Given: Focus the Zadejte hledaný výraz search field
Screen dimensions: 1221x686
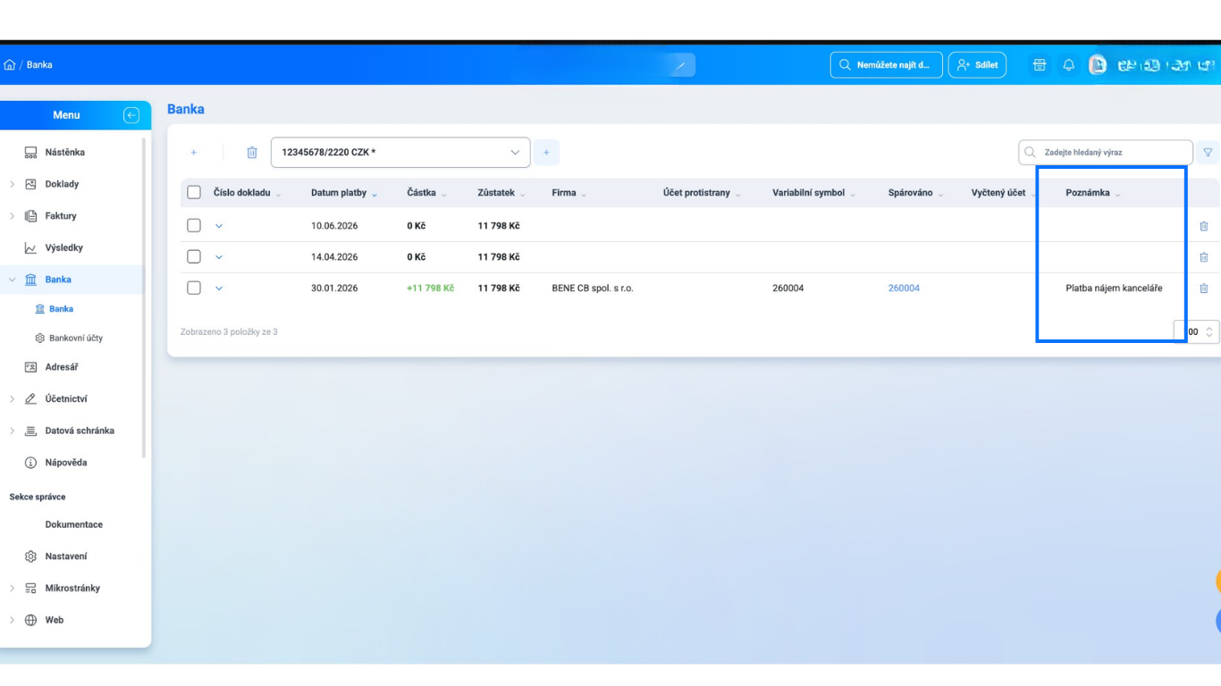Looking at the screenshot, I should click(x=1106, y=153).
